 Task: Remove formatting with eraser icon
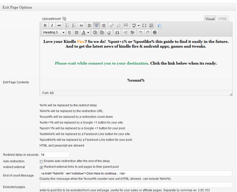point(109,32)
